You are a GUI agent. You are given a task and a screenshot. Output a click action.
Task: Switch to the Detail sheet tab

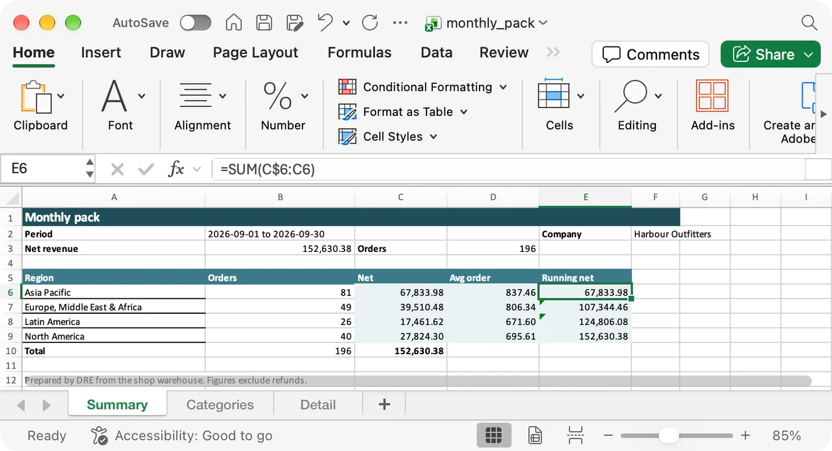tap(318, 405)
